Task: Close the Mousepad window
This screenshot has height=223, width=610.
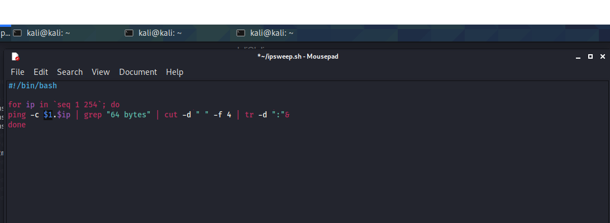Action: click(x=603, y=56)
